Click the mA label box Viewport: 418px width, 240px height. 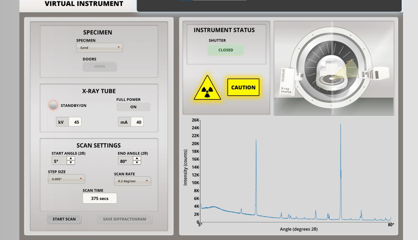point(125,122)
